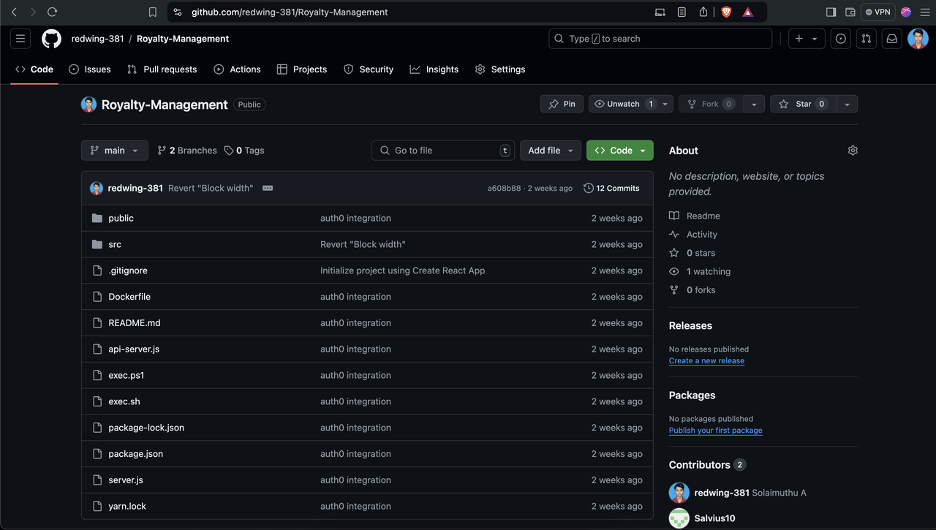Click the browser address bar URL
The height and width of the screenshot is (530, 936).
coord(290,12)
